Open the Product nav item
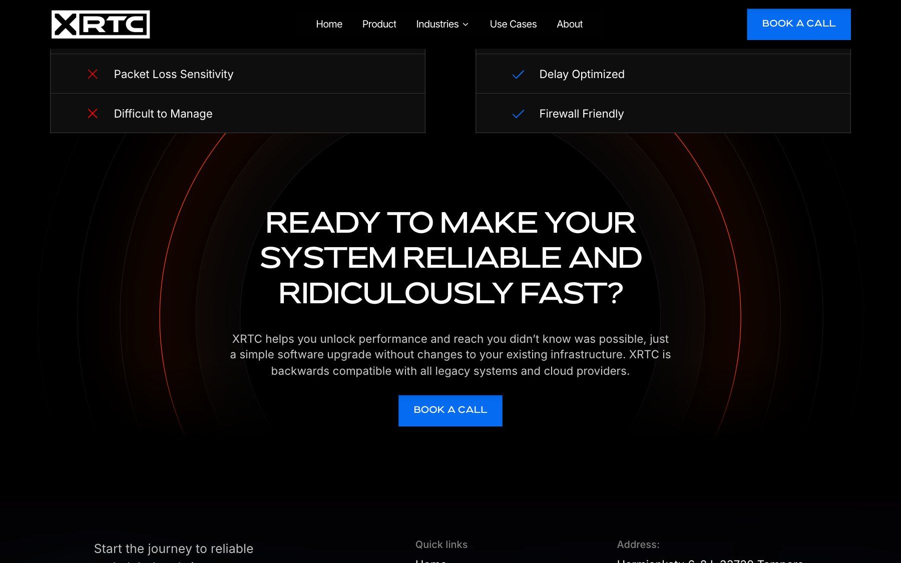Screen dimensions: 901x563 [x=379, y=24]
